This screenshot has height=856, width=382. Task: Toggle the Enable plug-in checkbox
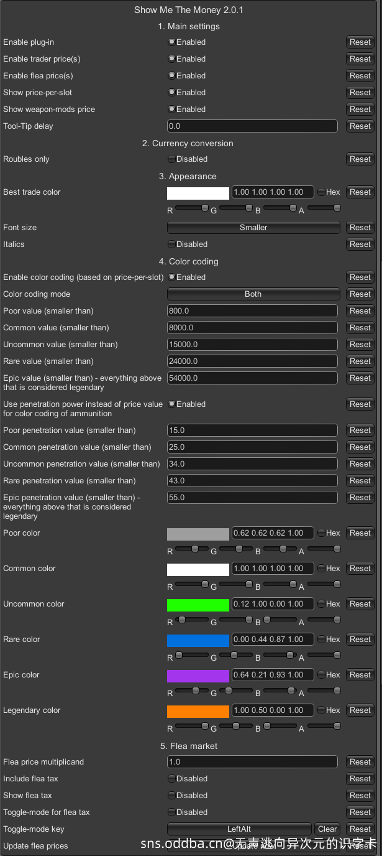(171, 42)
